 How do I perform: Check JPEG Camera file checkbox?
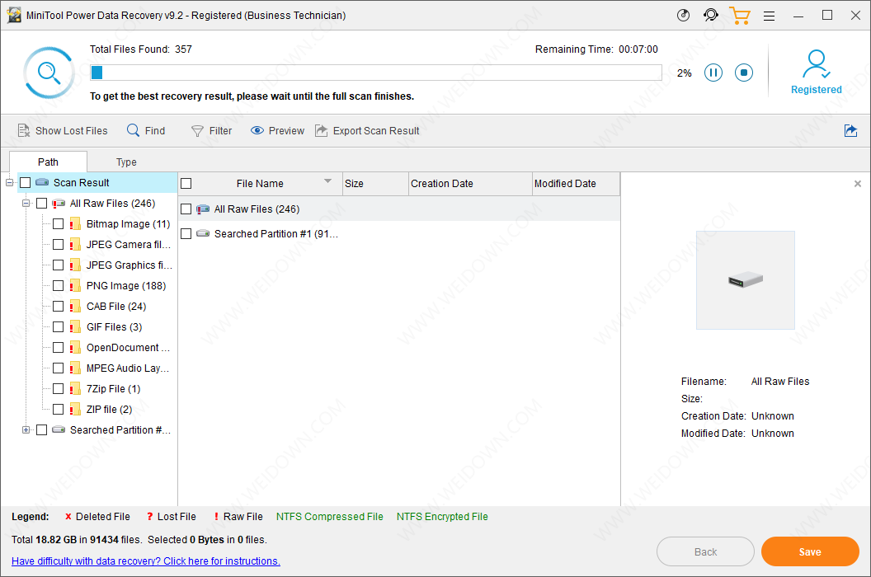[59, 244]
